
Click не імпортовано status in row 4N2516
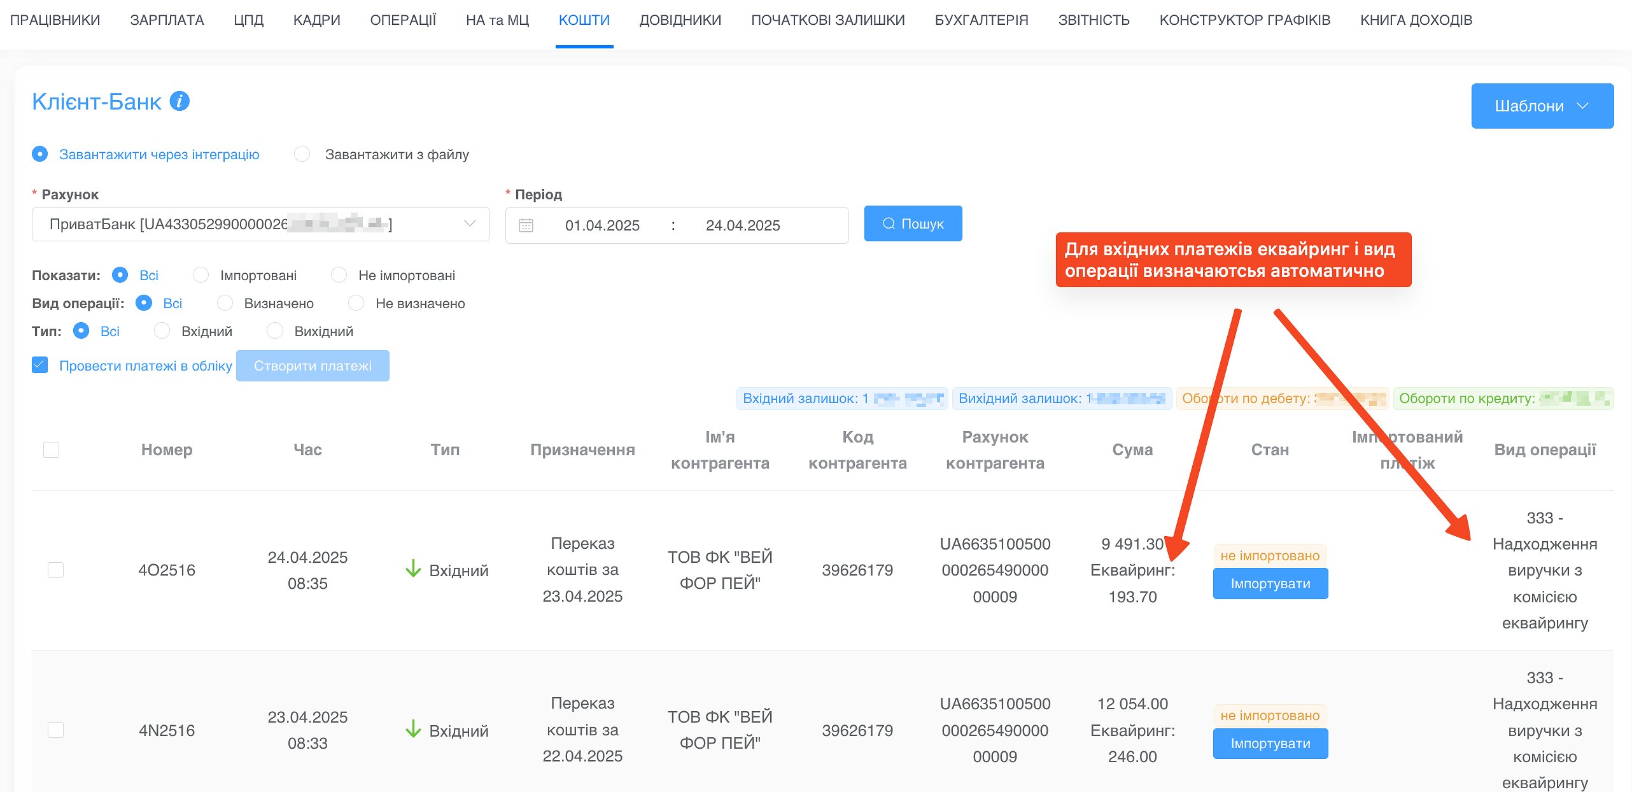[1270, 716]
